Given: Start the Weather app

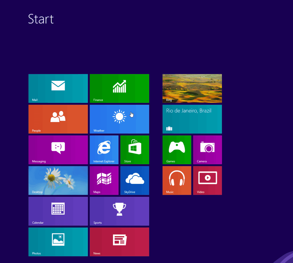Looking at the screenshot, I should [x=119, y=119].
